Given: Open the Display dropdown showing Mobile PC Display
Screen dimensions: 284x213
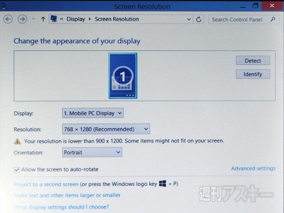Looking at the screenshot, I should (93, 113).
